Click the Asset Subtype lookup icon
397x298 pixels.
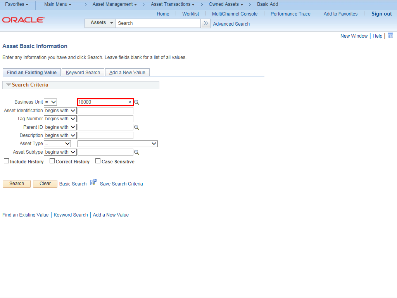pos(136,152)
